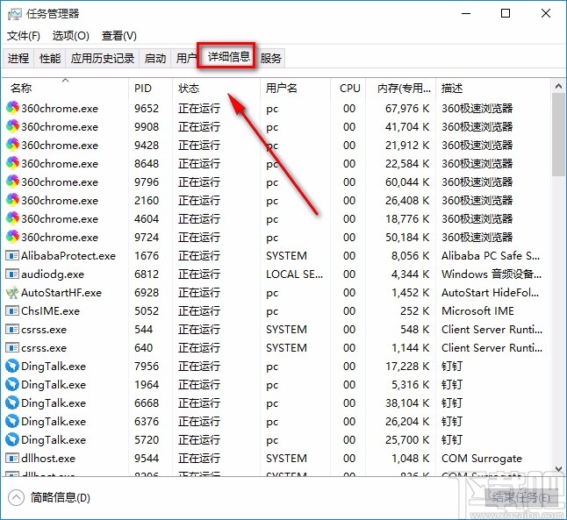Open the 选项(O) menu
The width and height of the screenshot is (567, 520).
(x=70, y=36)
